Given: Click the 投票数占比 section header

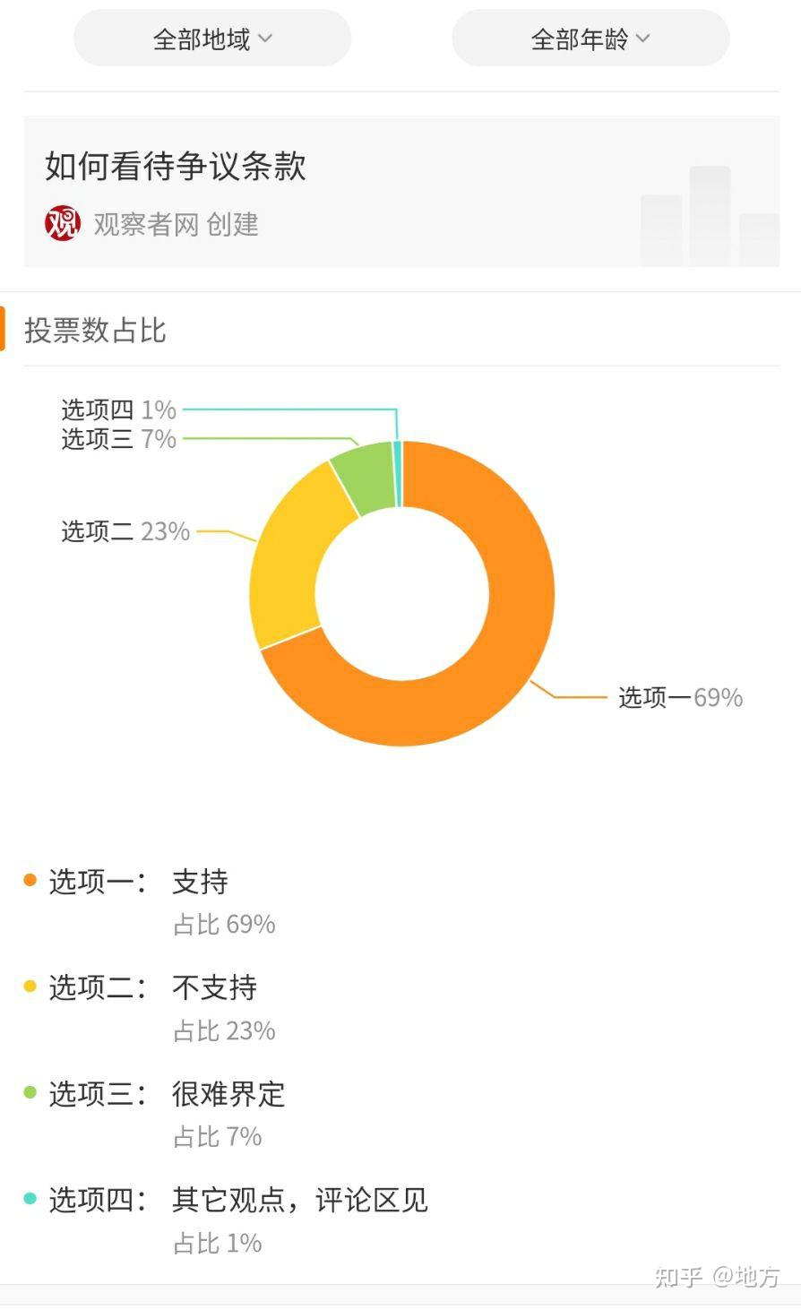Looking at the screenshot, I should pos(95,330).
